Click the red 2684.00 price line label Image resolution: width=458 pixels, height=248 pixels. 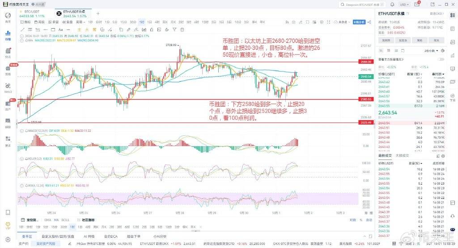pos(365,63)
